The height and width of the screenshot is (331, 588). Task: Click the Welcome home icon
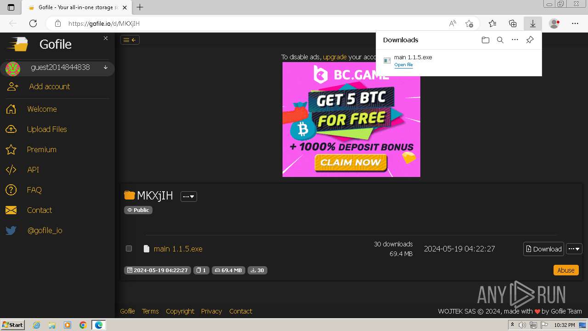tap(11, 109)
